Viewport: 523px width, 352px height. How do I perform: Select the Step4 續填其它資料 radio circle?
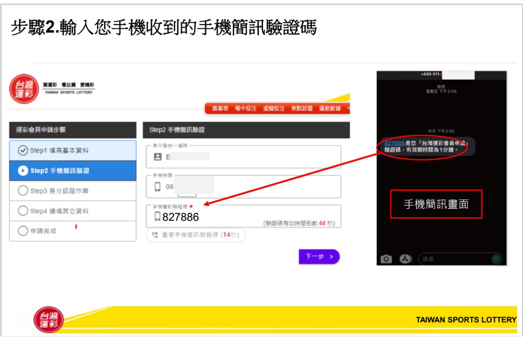(x=23, y=211)
